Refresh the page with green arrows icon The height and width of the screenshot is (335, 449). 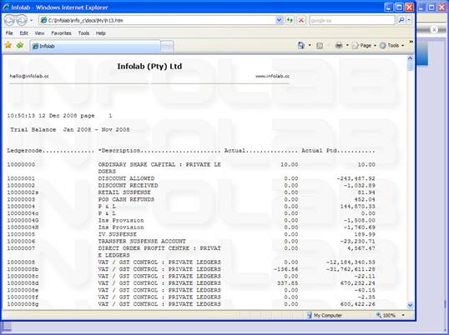click(x=290, y=20)
